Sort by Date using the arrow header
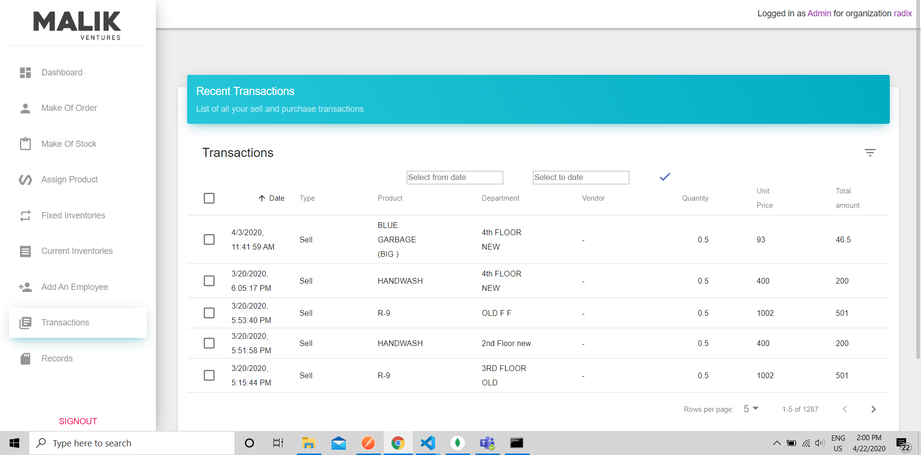This screenshot has width=921, height=455. [x=272, y=198]
